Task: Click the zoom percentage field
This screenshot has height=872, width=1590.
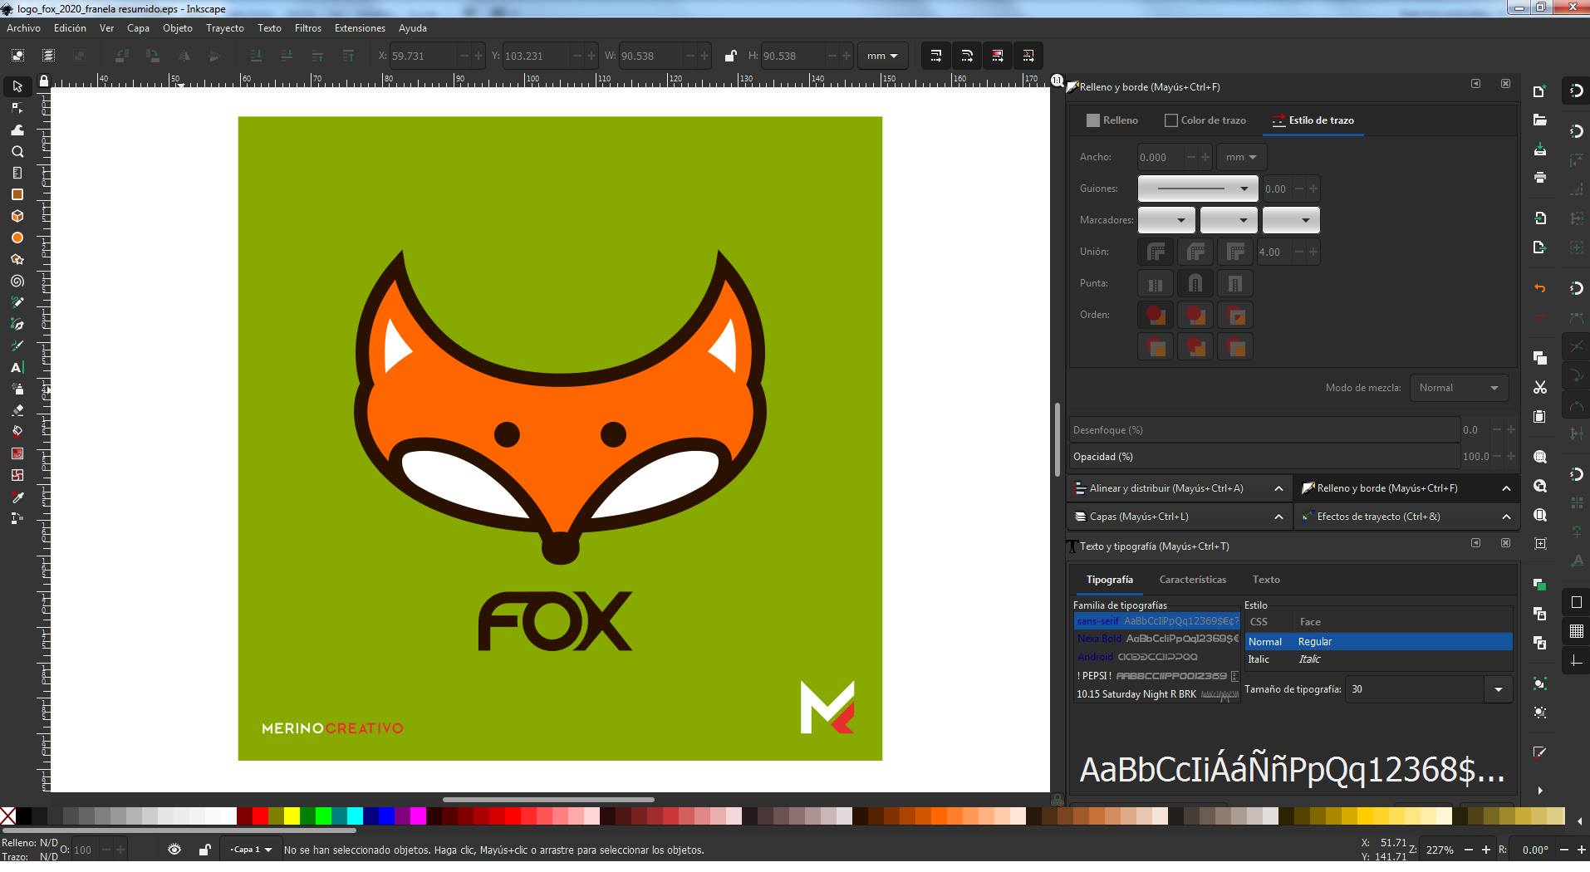Action: point(1439,850)
